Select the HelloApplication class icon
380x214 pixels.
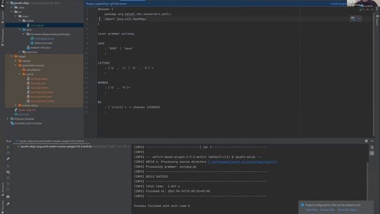tap(31, 39)
